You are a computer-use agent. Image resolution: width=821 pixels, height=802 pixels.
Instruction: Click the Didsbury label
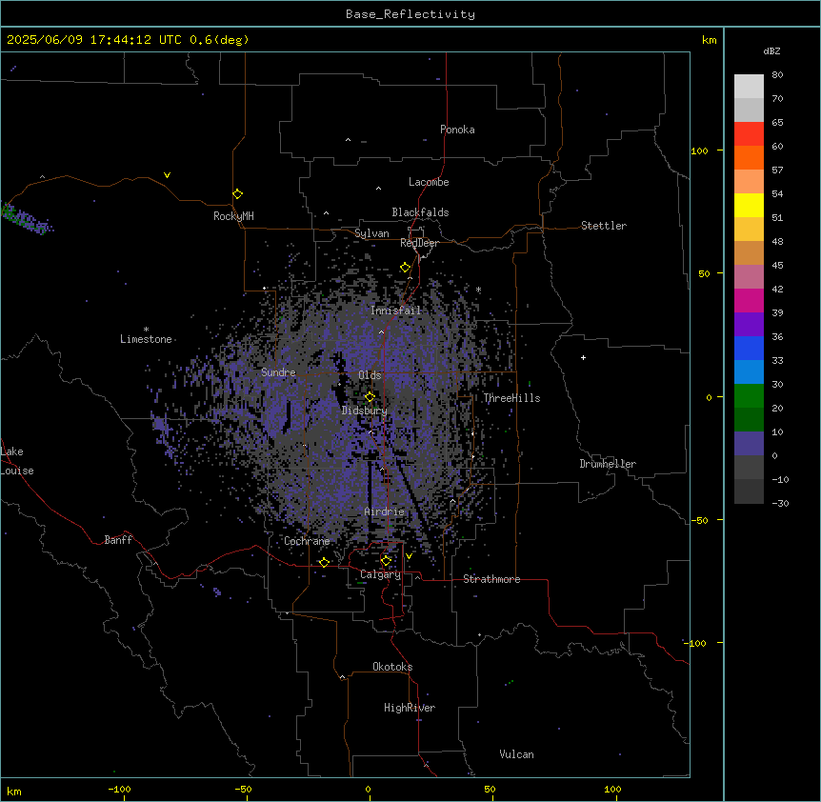pos(365,411)
